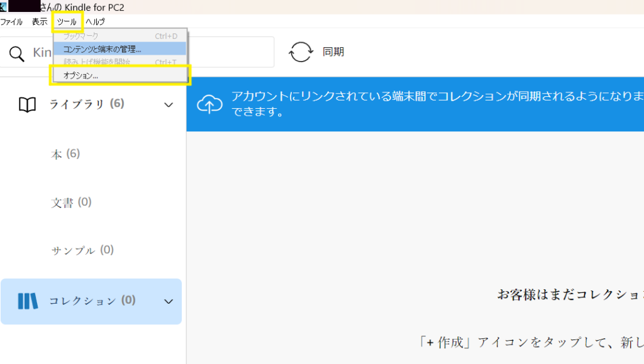Viewport: 644px width, 364px height.
Task: Select 読み上げ機能を開始 menu entry
Action: [x=119, y=62]
